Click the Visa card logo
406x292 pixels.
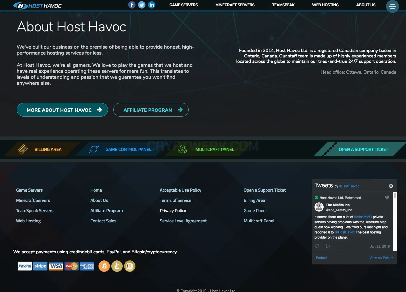56,266
